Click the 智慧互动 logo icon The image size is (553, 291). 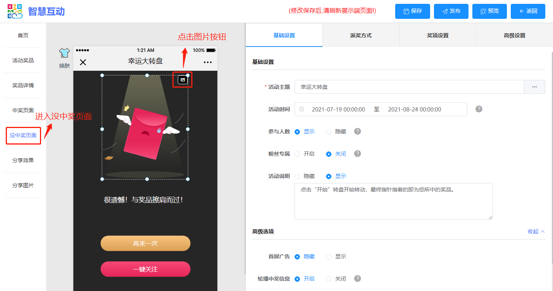click(15, 12)
